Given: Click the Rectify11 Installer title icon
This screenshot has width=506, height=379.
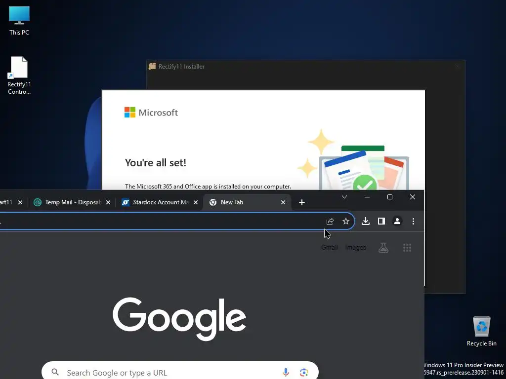Looking at the screenshot, I should point(152,67).
